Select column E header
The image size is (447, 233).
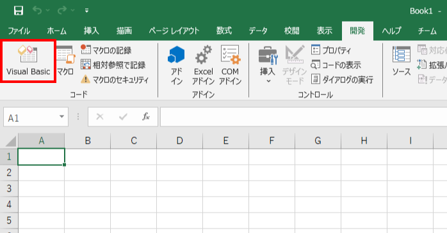pos(226,140)
